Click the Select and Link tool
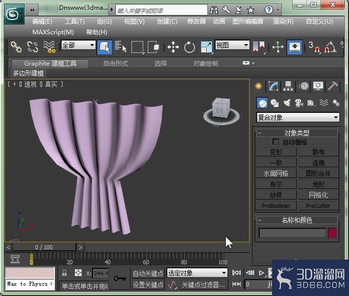This screenshot has width=349, height=296. pyautogui.click(x=16, y=47)
